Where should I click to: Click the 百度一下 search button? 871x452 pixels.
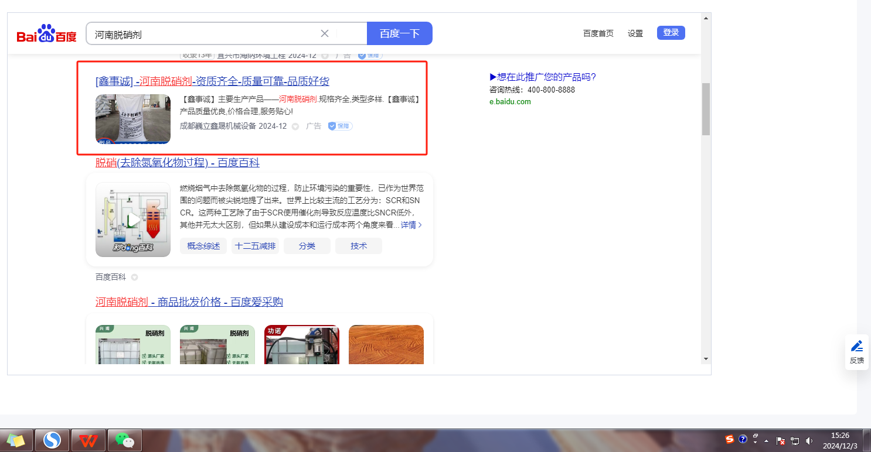click(x=399, y=33)
